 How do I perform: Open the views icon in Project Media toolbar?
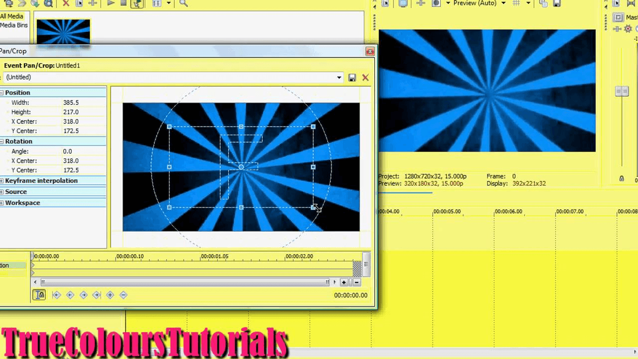tap(157, 3)
